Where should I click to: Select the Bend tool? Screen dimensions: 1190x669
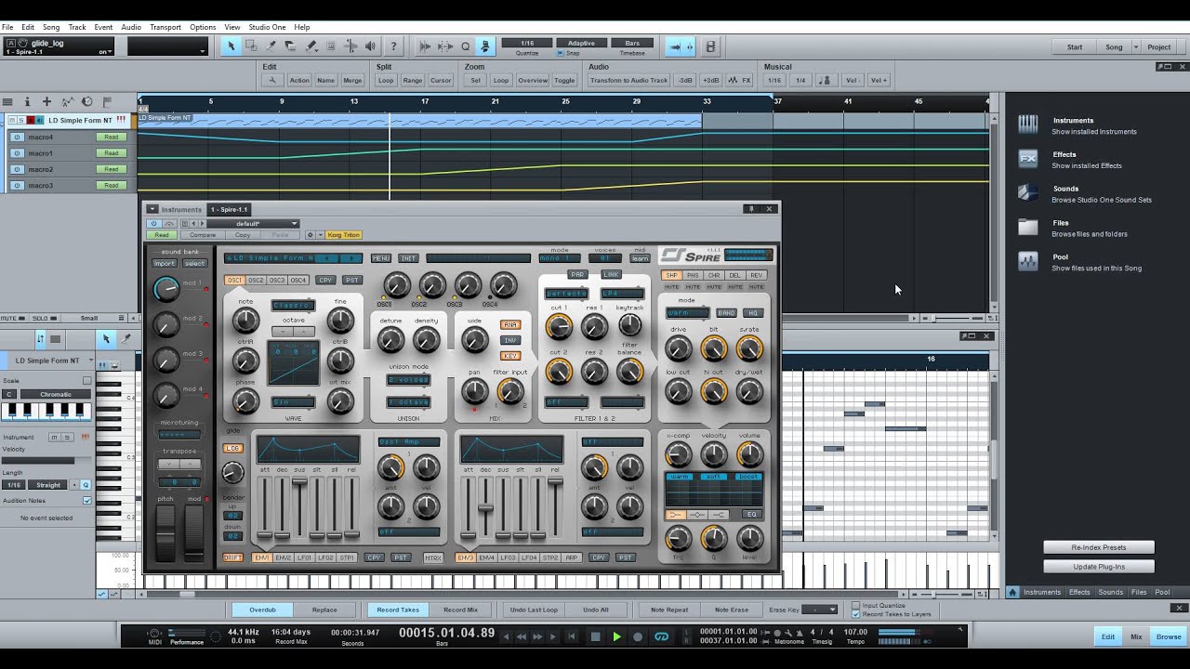pos(350,46)
